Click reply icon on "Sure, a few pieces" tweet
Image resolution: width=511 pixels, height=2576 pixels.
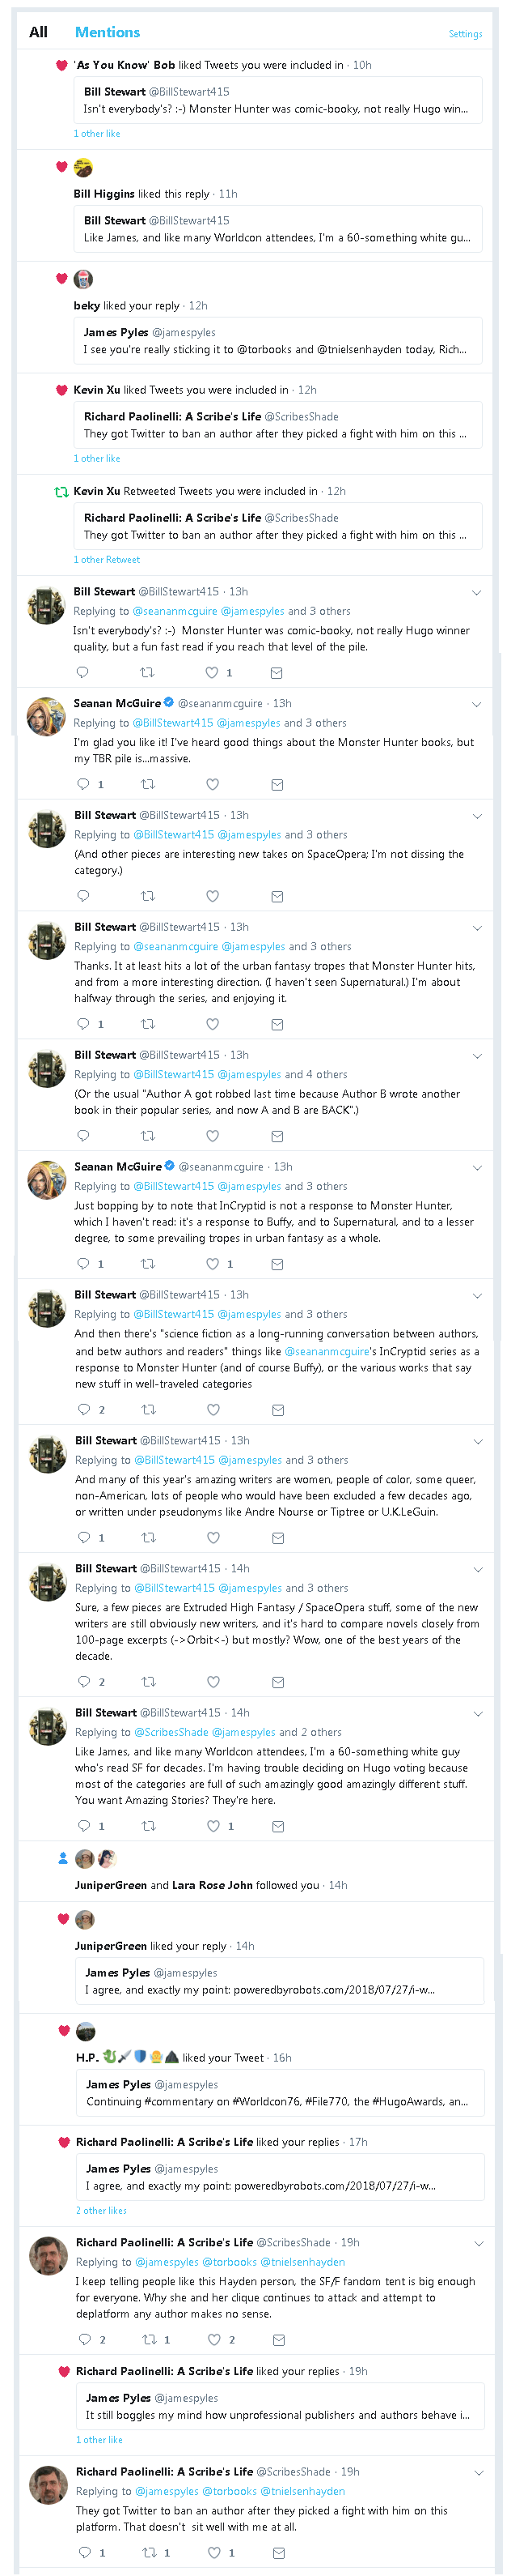[x=85, y=1682]
